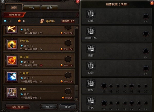Click the skill list scrollbar thumb
The width and height of the screenshot is (154, 112).
[76, 91]
